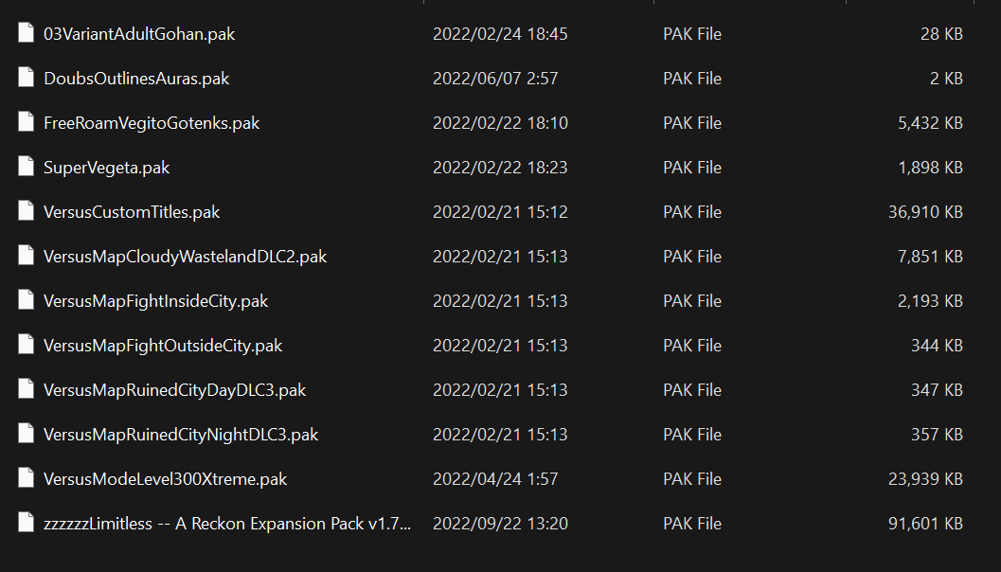Click the file icon next to DoubsOutlinesAuras.pak

(x=26, y=78)
